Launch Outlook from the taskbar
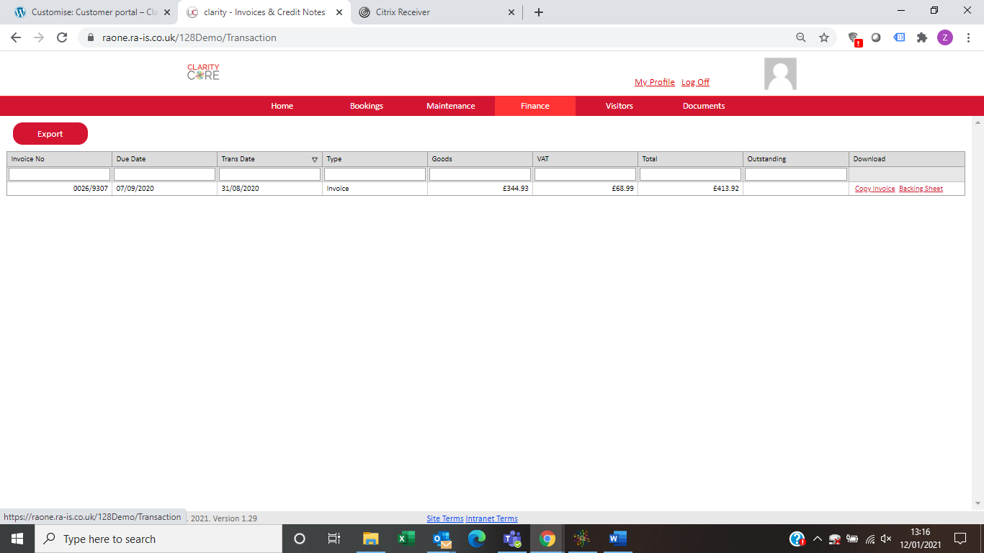Viewport: 984px width, 553px height. [x=442, y=539]
